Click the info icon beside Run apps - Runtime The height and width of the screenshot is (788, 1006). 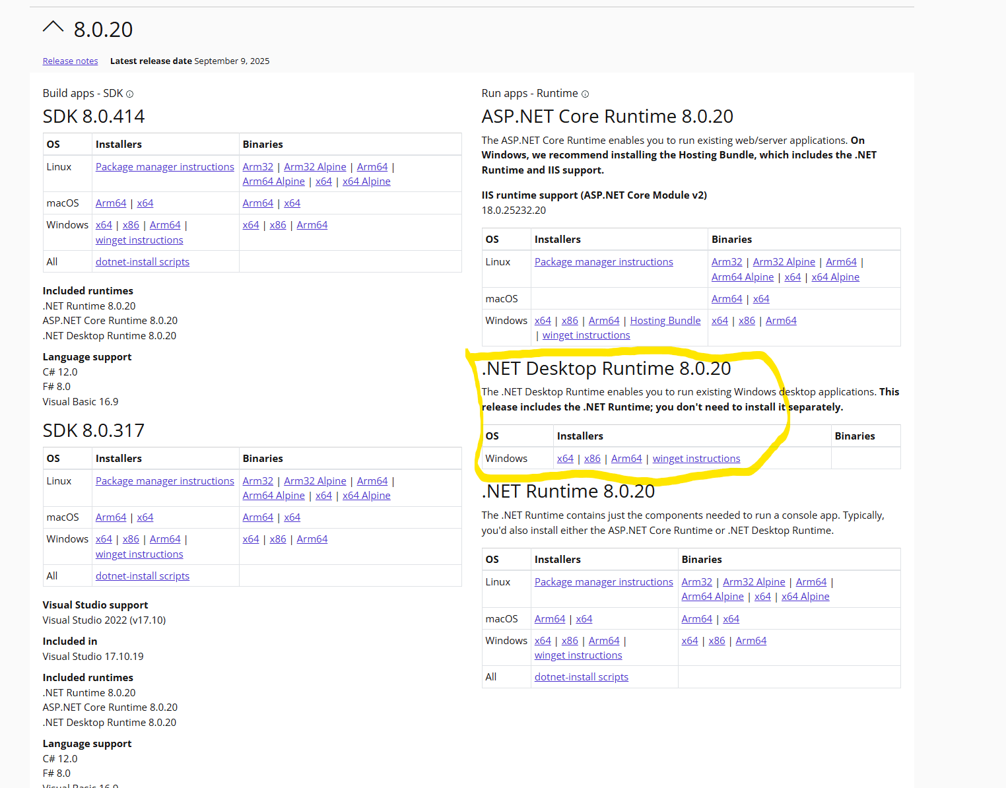click(x=585, y=94)
